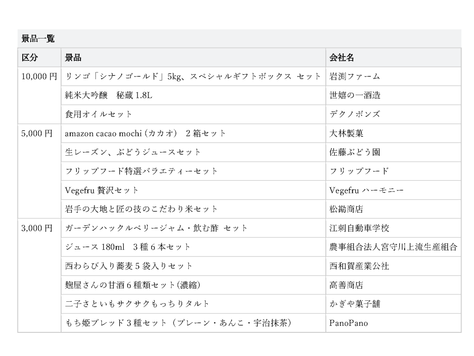Screen dimensions: 474x356
Task: Select the 景品 column header
Action: click(193, 57)
